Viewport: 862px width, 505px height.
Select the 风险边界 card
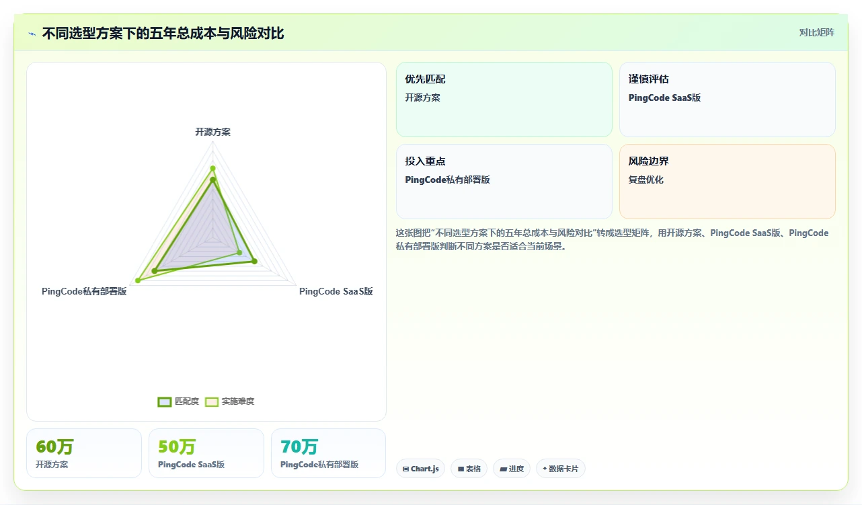pyautogui.click(x=728, y=182)
